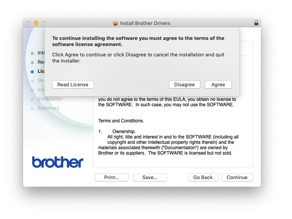Click the Introduction step bullet in the sidebar

(x=32, y=53)
